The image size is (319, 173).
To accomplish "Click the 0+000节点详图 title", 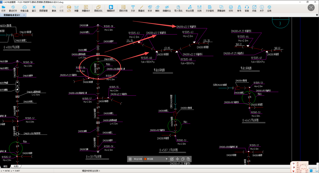I will (11, 47).
